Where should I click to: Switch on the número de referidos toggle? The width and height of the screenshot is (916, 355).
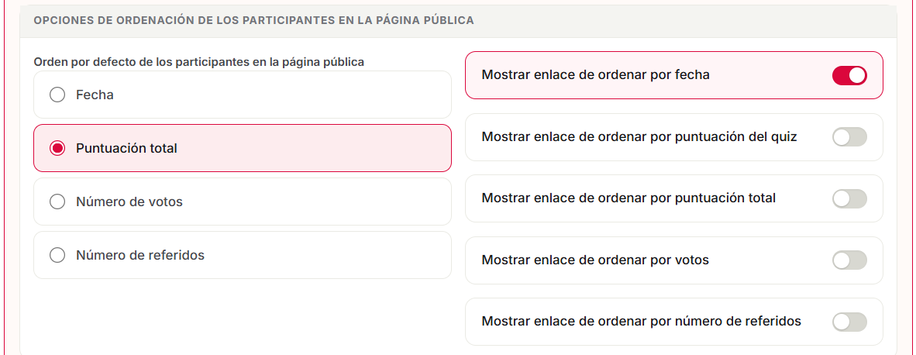[x=849, y=322]
